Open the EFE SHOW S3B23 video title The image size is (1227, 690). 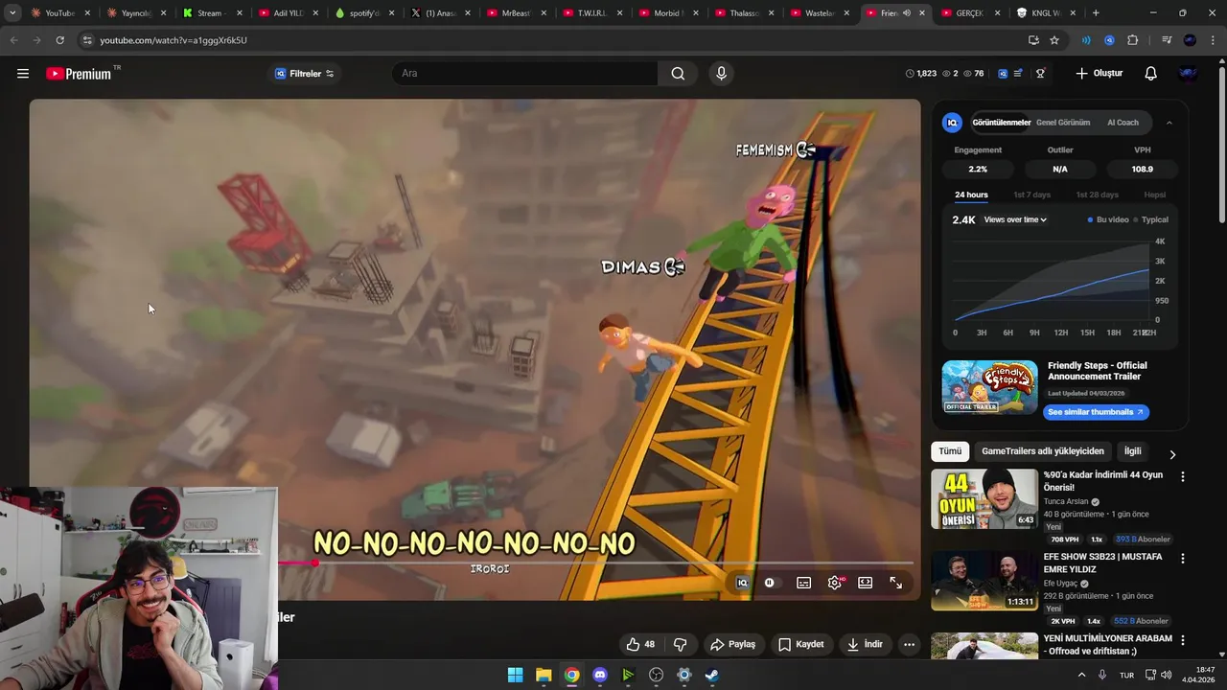pyautogui.click(x=1102, y=563)
